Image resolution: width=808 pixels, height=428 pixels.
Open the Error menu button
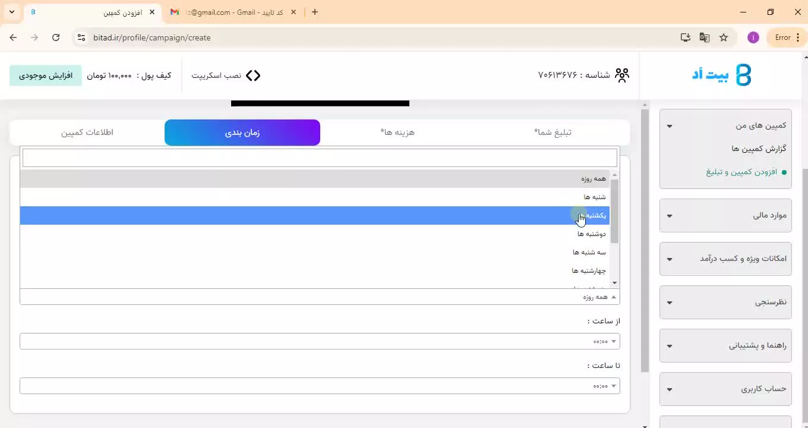pos(788,37)
